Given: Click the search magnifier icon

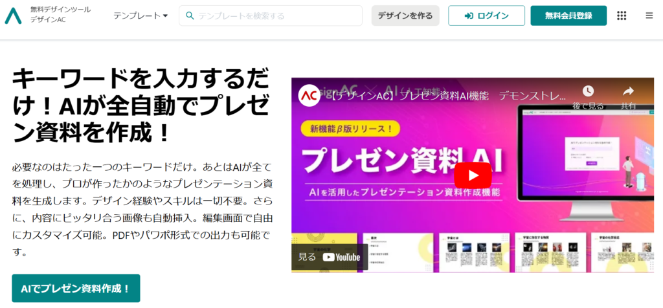Looking at the screenshot, I should tap(190, 16).
